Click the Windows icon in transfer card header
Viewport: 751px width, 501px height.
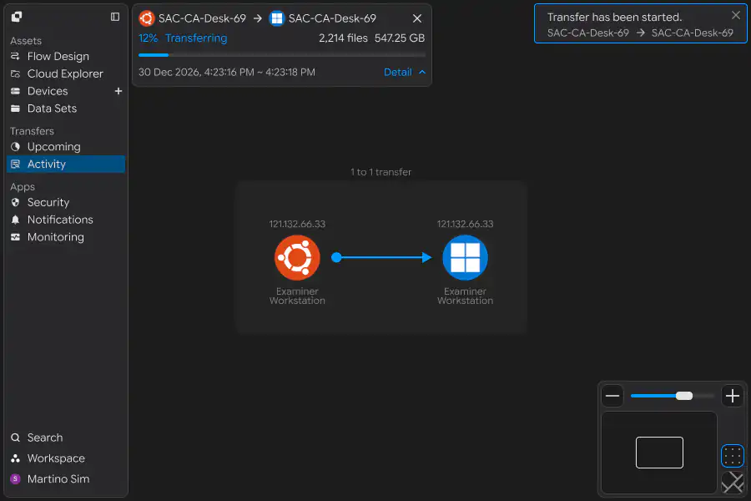click(277, 18)
